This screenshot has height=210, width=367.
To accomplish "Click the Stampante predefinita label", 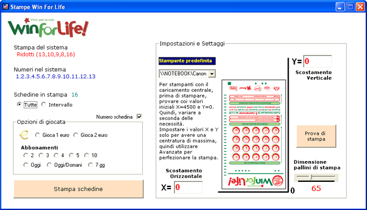I will tap(187, 61).
